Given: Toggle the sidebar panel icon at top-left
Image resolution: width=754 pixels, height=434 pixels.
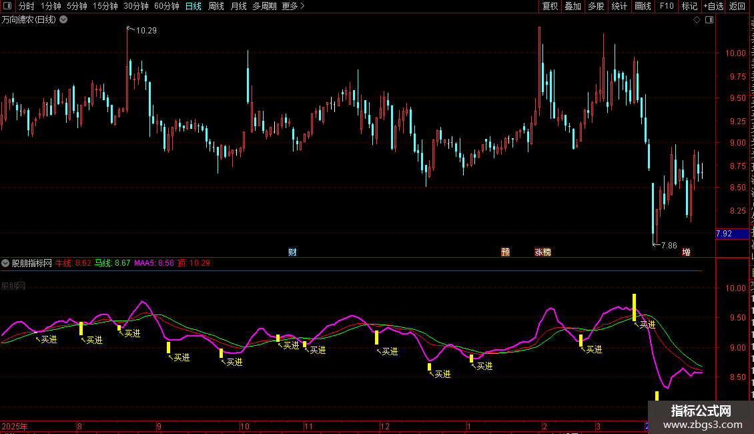Looking at the screenshot, I should pyautogui.click(x=7, y=6).
